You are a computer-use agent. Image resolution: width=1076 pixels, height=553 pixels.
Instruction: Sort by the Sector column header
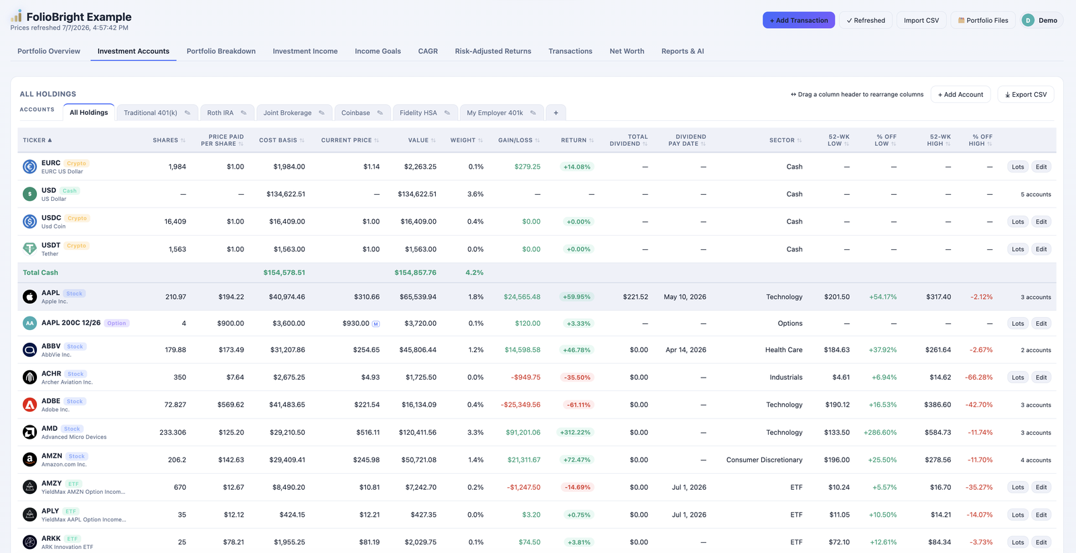[785, 140]
